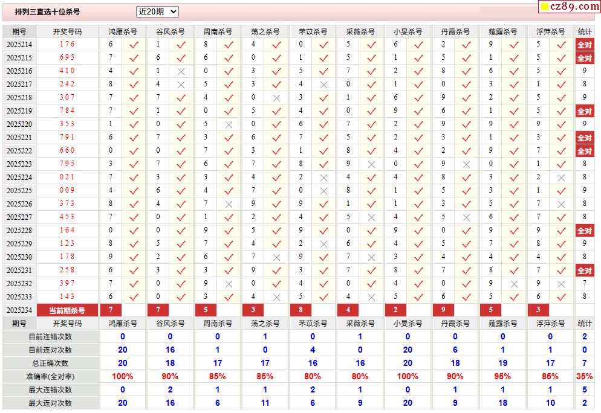
Task: Click the 荡之 cross mark in row 2025230
Action: [x=276, y=258]
